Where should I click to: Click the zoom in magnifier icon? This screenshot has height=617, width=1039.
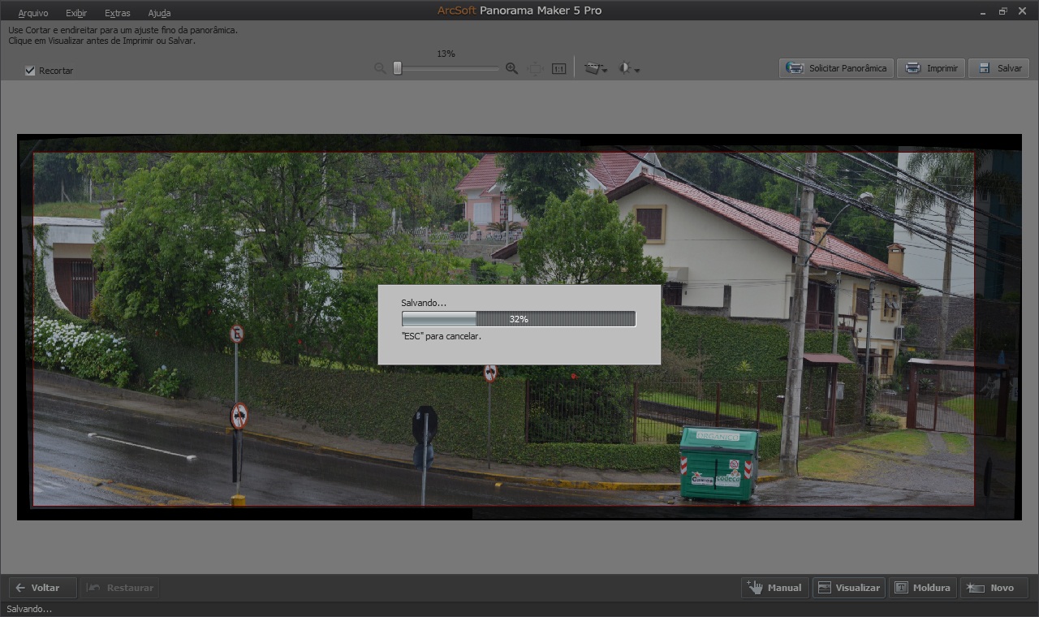click(511, 69)
